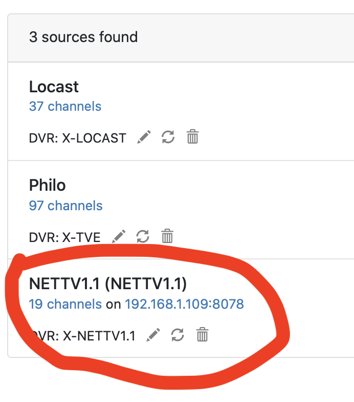Open the 37 channels link under Locast
This screenshot has width=354, height=402.
pos(65,106)
